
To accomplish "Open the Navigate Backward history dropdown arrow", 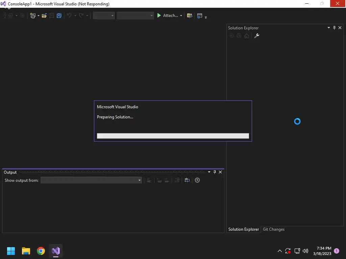I will click(17, 16).
